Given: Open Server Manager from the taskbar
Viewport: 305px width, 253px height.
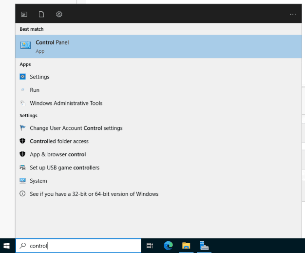Looking at the screenshot, I should tap(204, 246).
